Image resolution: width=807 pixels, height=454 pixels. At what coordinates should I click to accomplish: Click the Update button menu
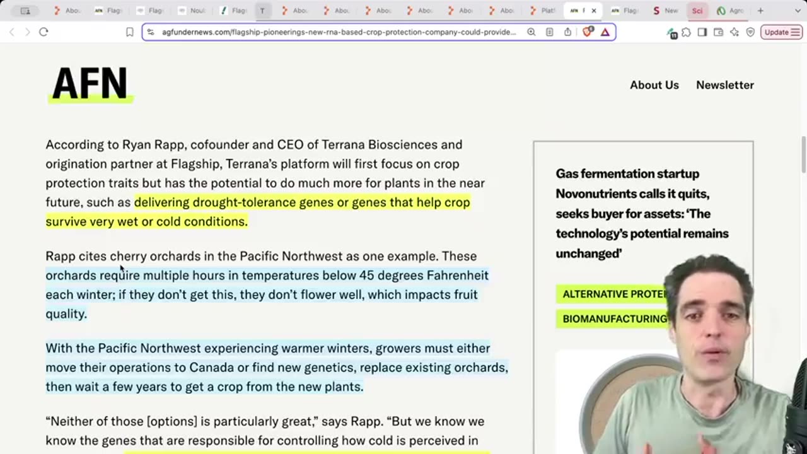click(x=782, y=32)
